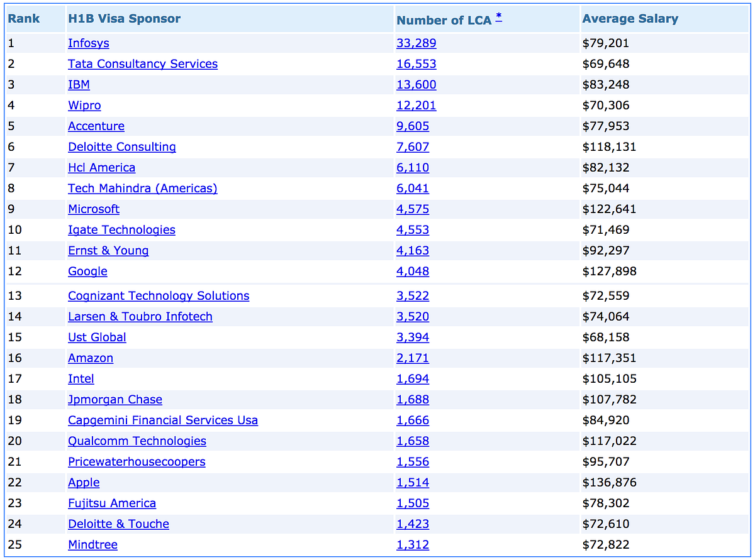Open LCA count 16,553 link

(416, 64)
